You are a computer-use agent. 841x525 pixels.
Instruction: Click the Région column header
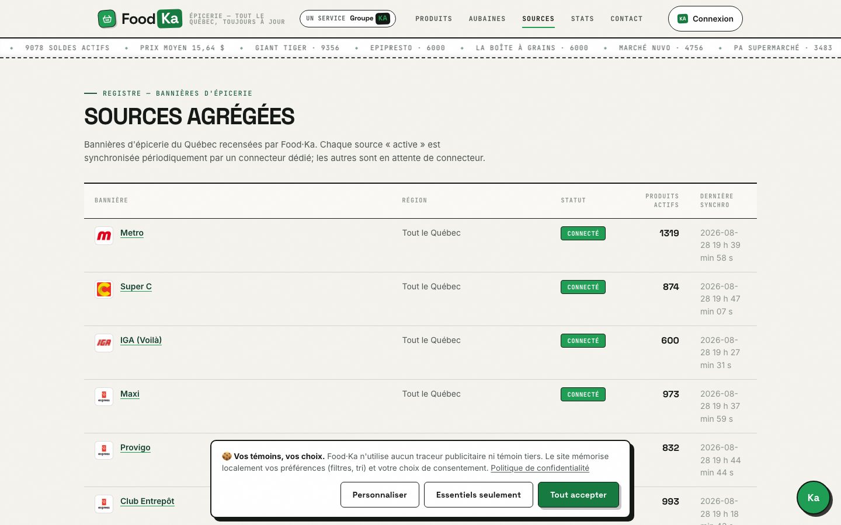pyautogui.click(x=415, y=200)
